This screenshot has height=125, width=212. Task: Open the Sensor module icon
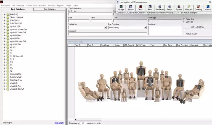click(131, 8)
